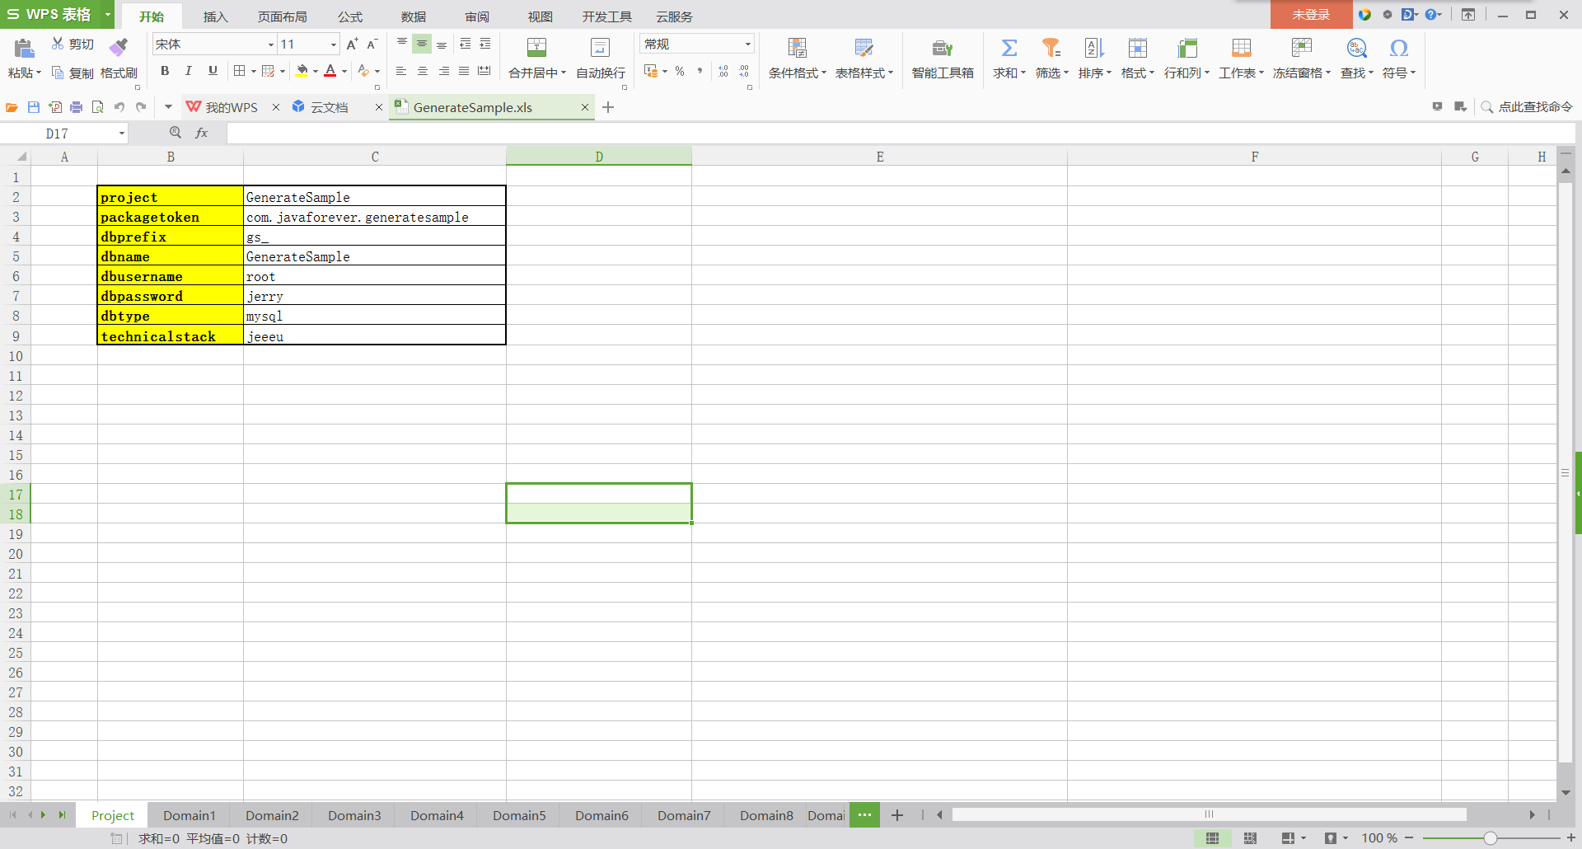
Task: Toggle Italic formatting button
Action: [189, 71]
